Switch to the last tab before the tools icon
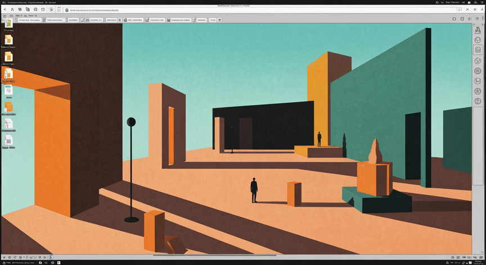 tap(213, 20)
